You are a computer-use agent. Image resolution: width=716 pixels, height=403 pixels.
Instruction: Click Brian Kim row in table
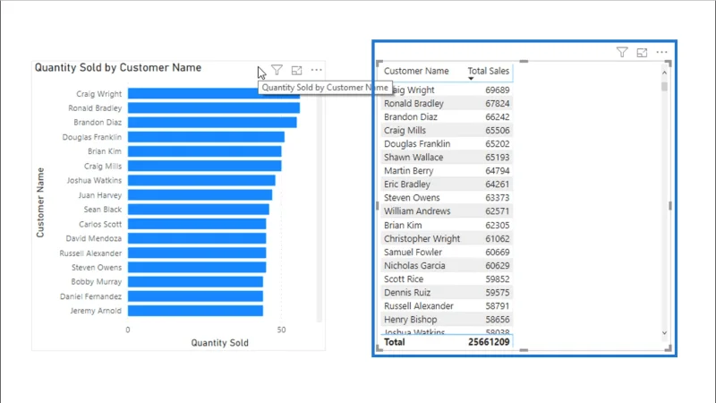coord(446,226)
